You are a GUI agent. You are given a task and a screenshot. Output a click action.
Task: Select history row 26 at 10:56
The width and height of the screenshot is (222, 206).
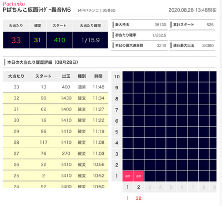tap(56, 164)
